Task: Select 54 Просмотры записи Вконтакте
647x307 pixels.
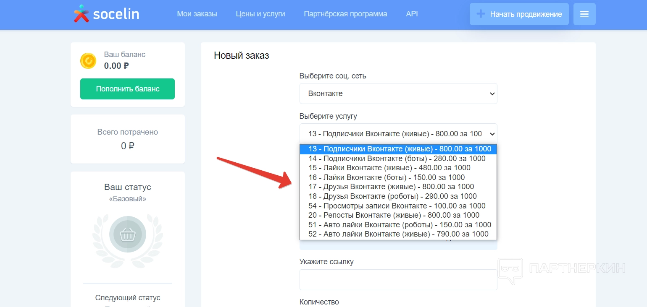Action: (x=398, y=206)
